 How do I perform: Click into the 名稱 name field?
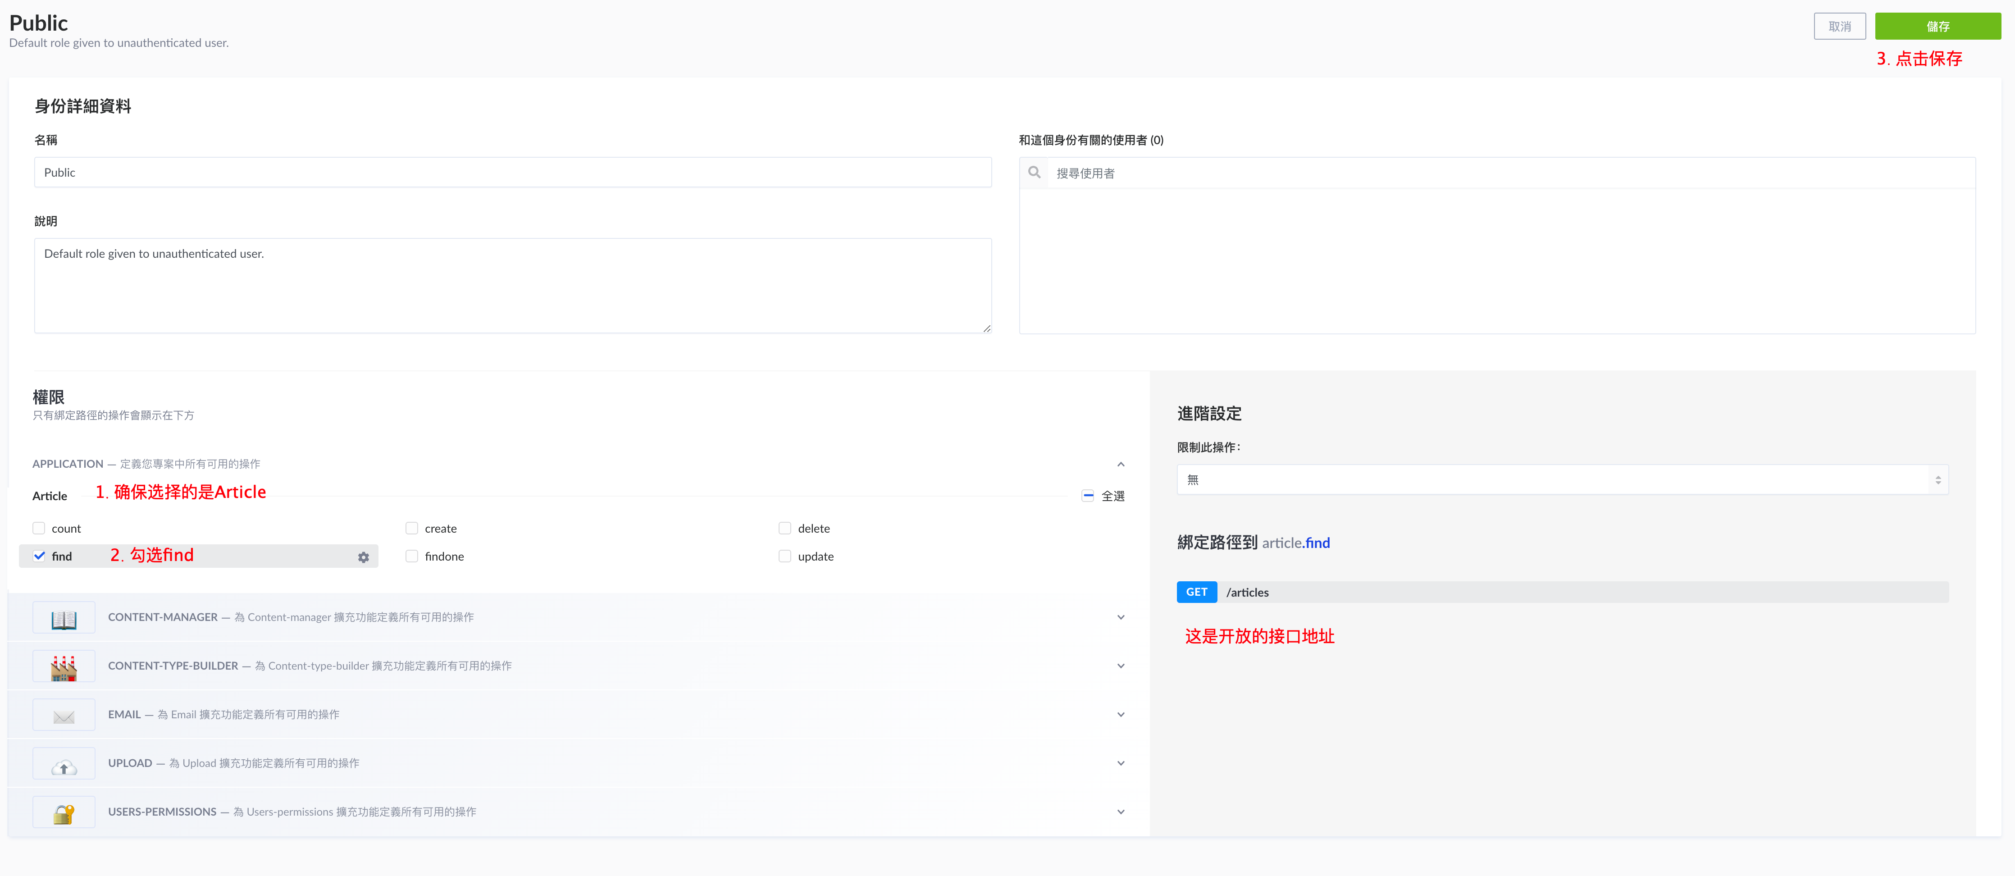(x=512, y=173)
